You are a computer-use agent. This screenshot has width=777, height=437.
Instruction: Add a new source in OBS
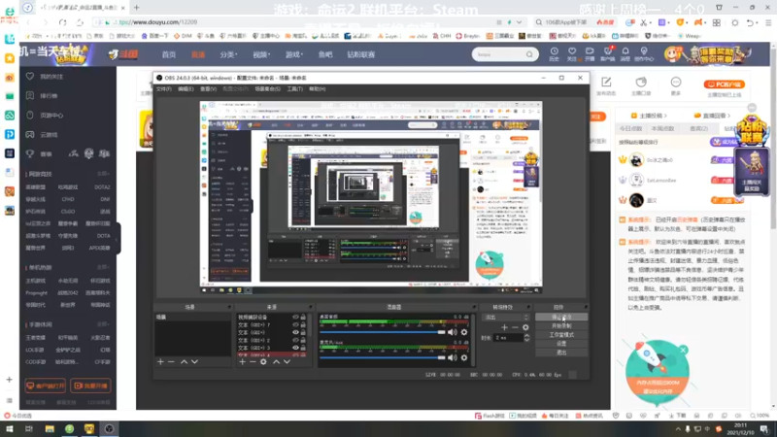(242, 362)
